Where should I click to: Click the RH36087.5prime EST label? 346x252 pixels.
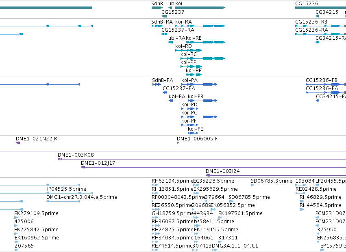[172, 222]
